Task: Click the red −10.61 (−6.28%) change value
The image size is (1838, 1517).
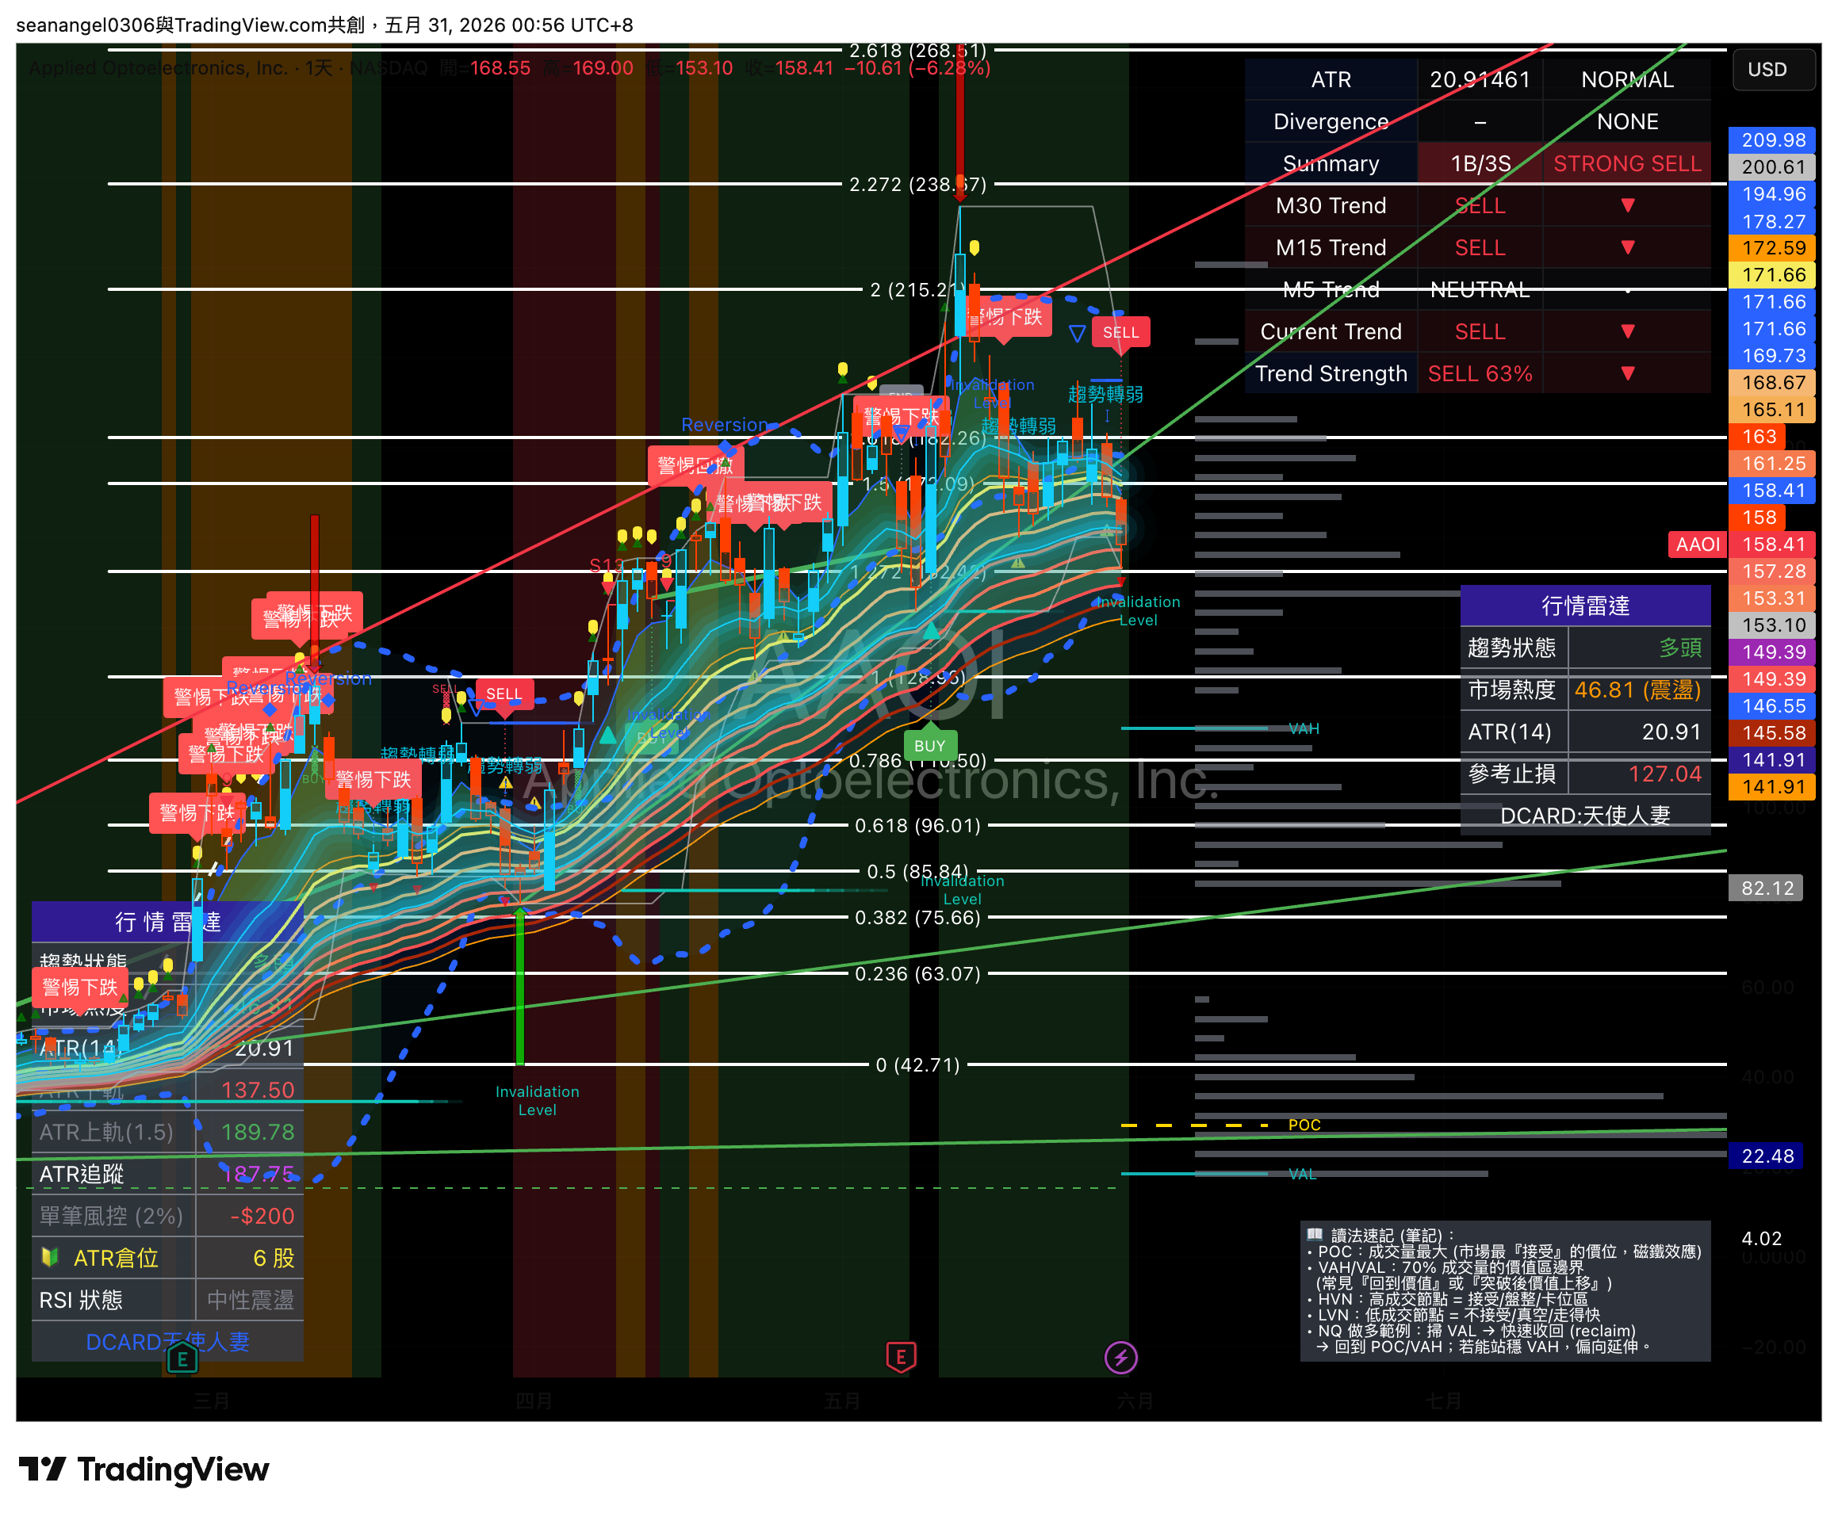Action: [x=917, y=67]
